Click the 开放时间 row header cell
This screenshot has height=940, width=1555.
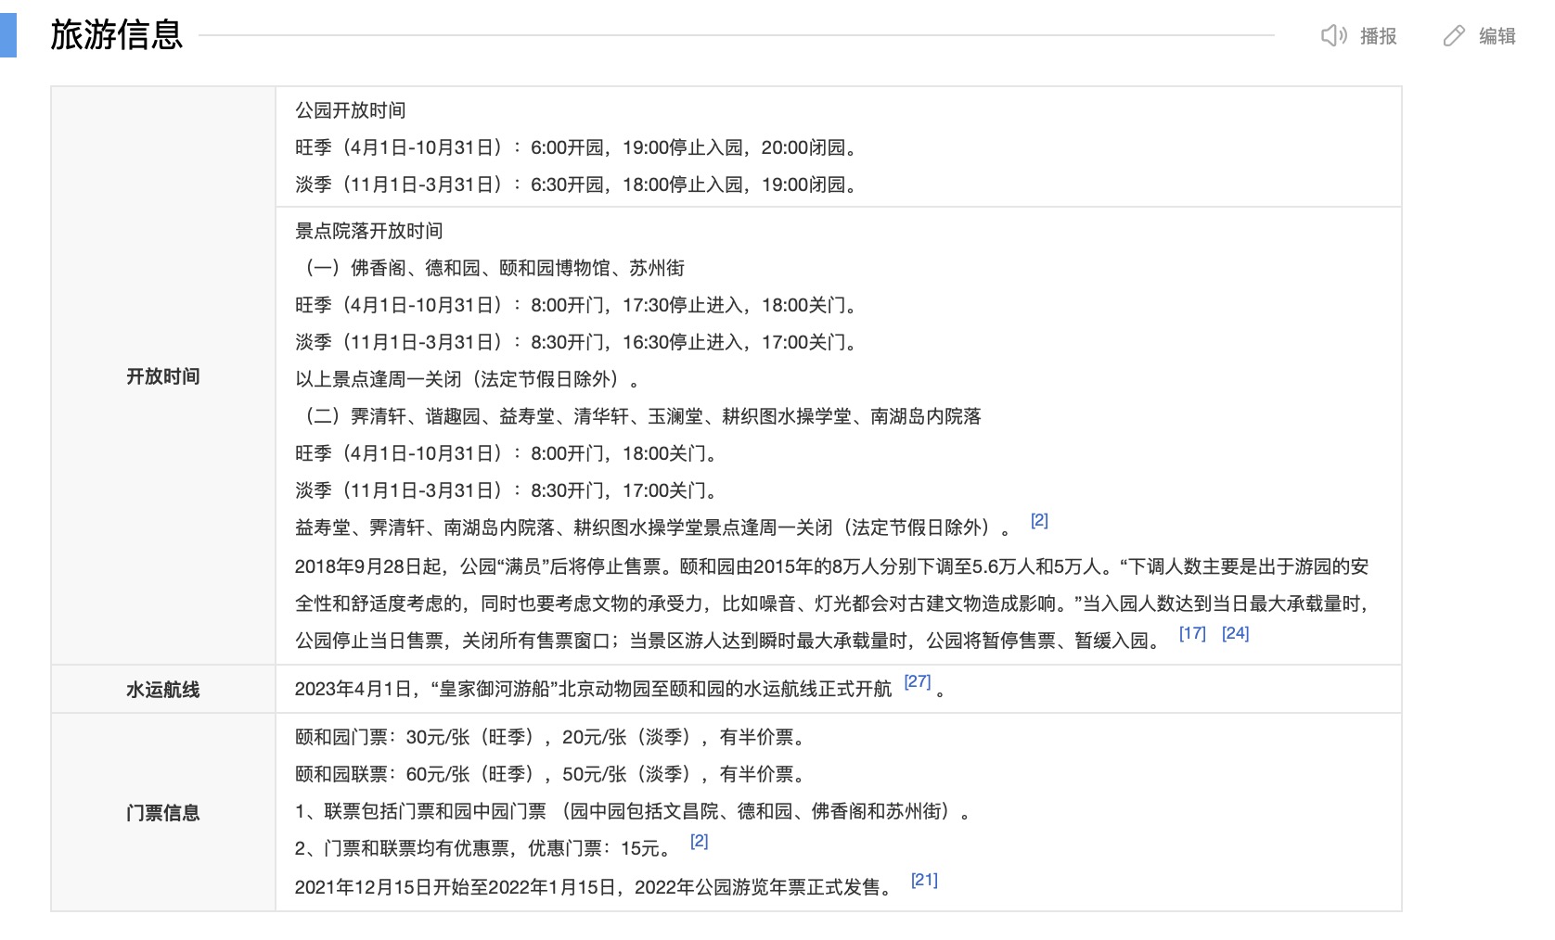click(163, 375)
